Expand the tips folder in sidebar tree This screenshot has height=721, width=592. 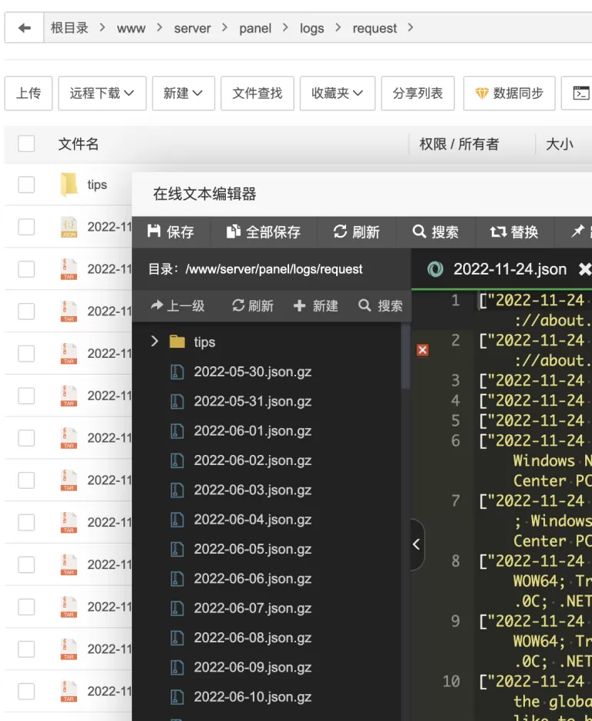(x=155, y=341)
